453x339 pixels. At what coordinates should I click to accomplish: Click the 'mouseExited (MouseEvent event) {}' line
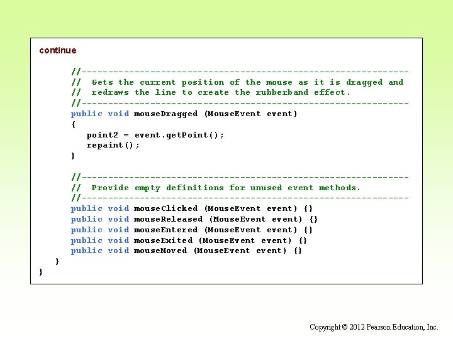189,240
